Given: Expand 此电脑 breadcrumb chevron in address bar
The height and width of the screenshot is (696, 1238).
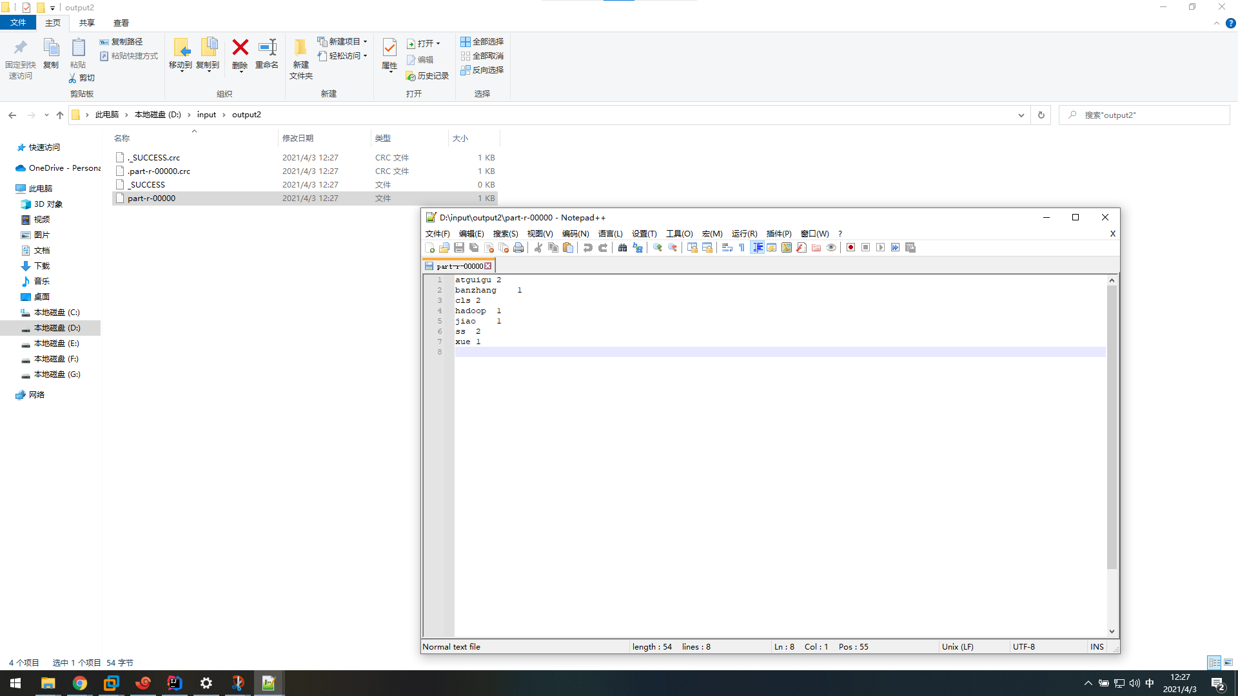Looking at the screenshot, I should 126,115.
